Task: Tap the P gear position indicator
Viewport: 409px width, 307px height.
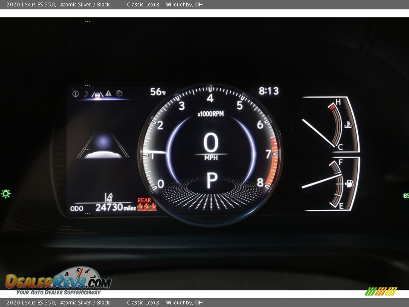Action: (212, 180)
